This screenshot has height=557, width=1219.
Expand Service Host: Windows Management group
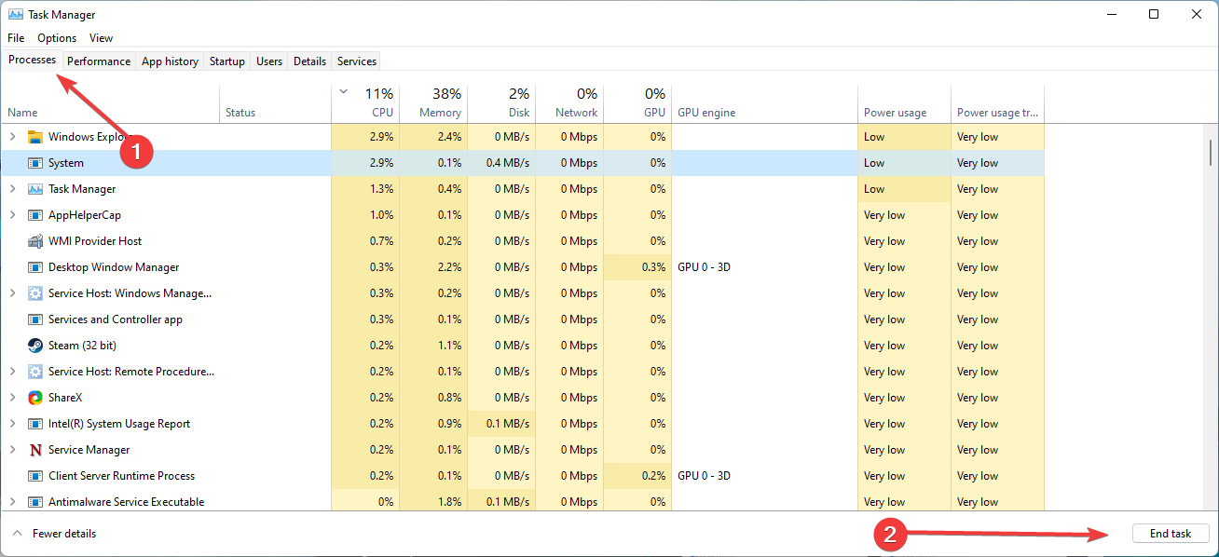[x=12, y=293]
